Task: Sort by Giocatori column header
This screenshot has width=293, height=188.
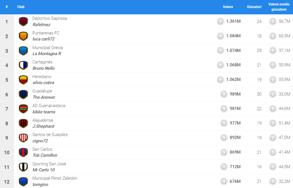Action: pyautogui.click(x=254, y=7)
